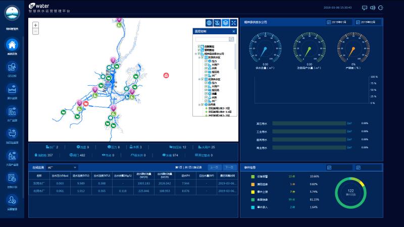Open the first date picker in event panel
The width and height of the screenshot is (404, 227).
(339, 167)
